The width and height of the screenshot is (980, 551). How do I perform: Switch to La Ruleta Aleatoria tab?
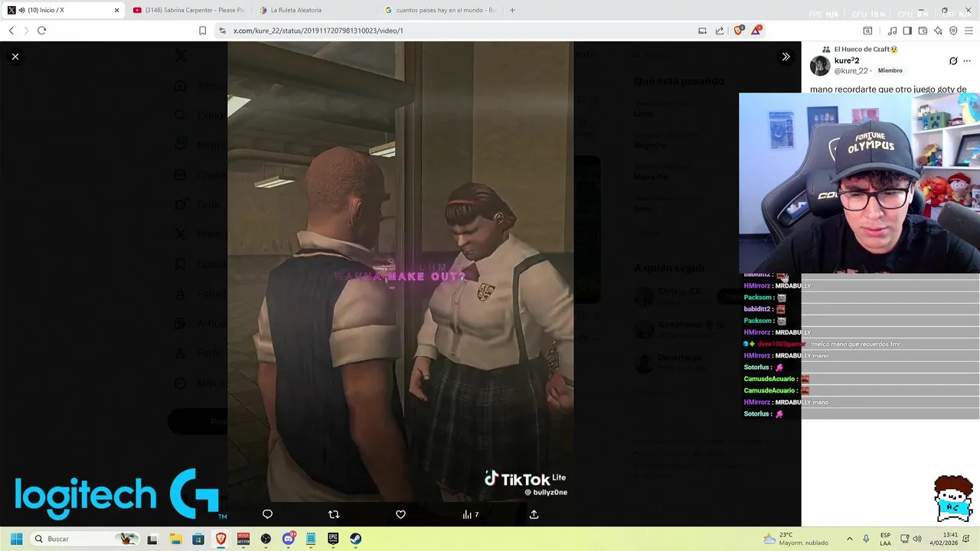coord(314,10)
